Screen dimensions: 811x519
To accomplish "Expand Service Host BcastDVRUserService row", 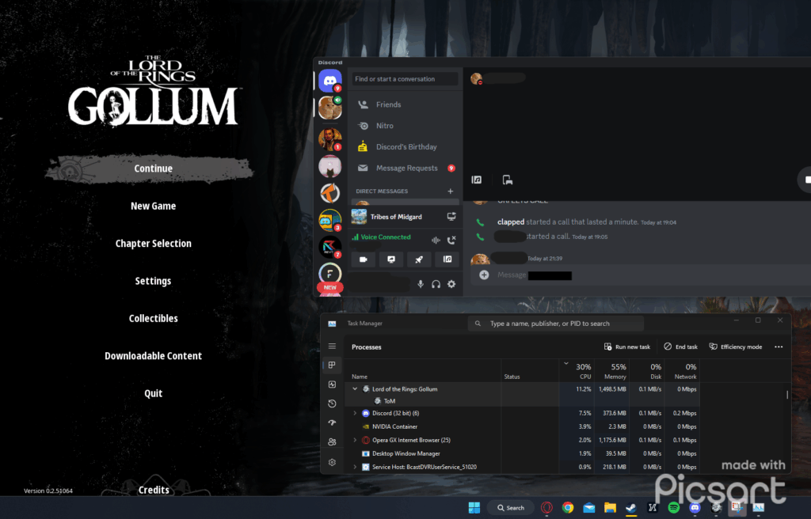I will [x=355, y=467].
